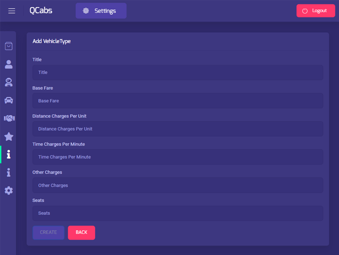The image size is (339, 255).
Task: Click the Distance Charges Per Unit label
Action: coord(59,116)
